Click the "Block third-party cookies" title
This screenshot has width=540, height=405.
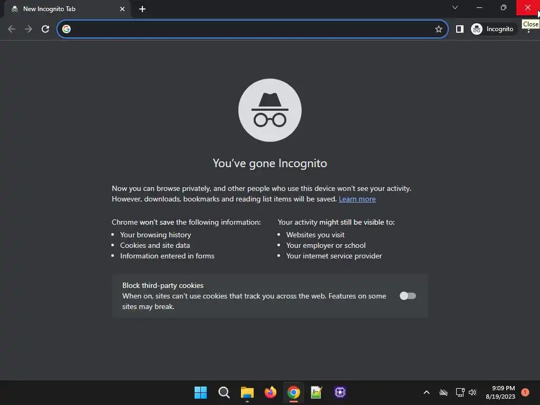point(163,285)
